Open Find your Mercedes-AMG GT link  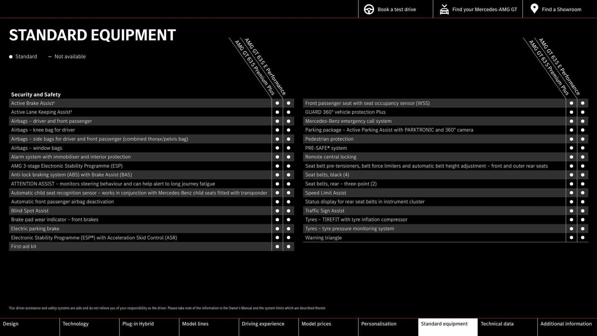coord(484,9)
